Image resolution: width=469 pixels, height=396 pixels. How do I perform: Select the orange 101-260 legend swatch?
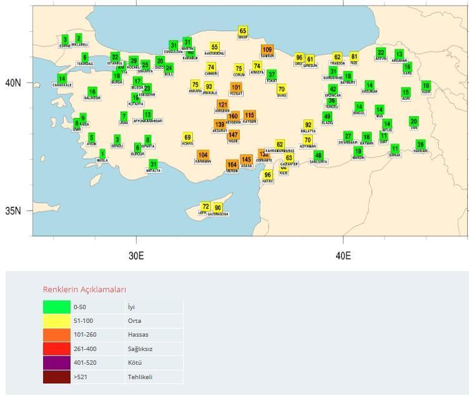[56, 335]
